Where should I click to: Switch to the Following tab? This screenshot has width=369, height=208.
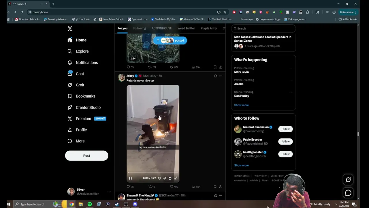coord(140,28)
